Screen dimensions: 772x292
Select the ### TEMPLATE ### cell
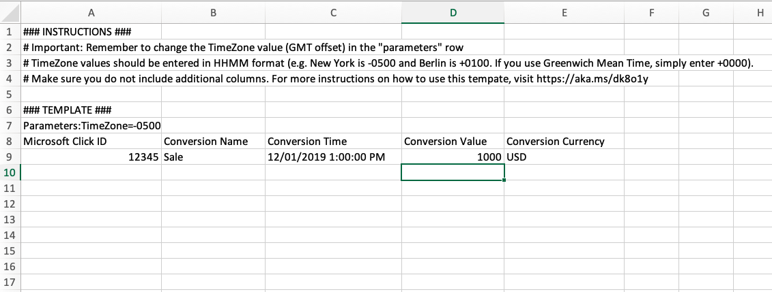coord(91,110)
